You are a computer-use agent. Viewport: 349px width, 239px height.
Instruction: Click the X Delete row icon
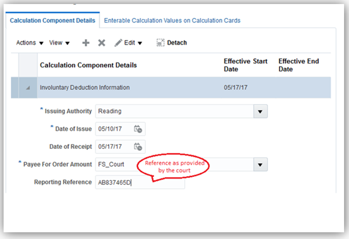click(102, 43)
